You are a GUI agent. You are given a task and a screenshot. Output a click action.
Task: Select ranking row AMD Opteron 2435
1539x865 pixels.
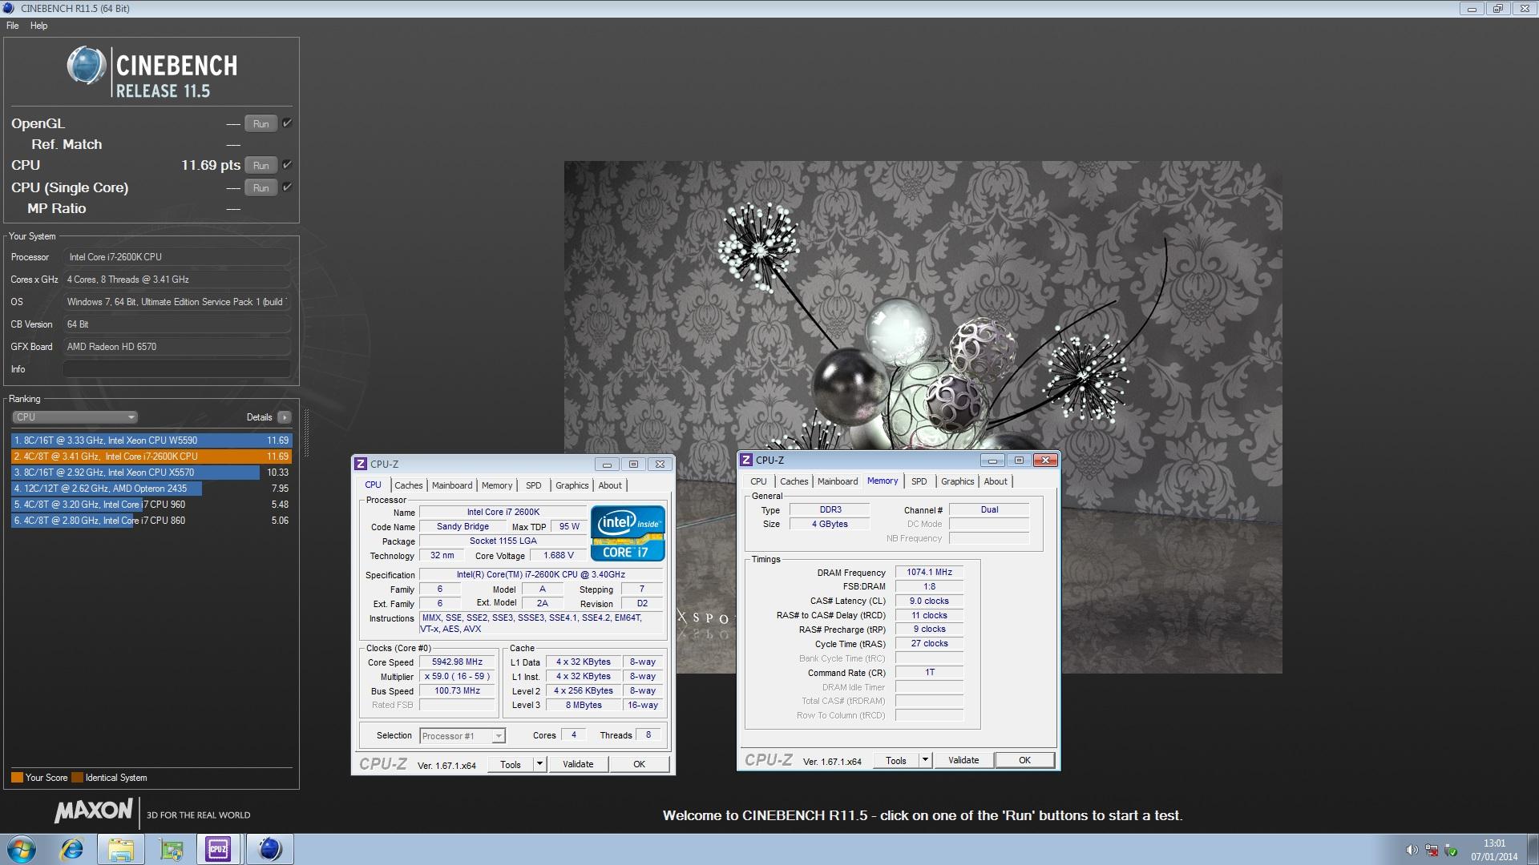click(151, 489)
